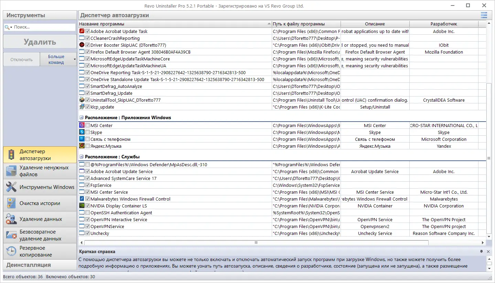
Task: Click the klcp_update installer icon
Action: coord(82,107)
